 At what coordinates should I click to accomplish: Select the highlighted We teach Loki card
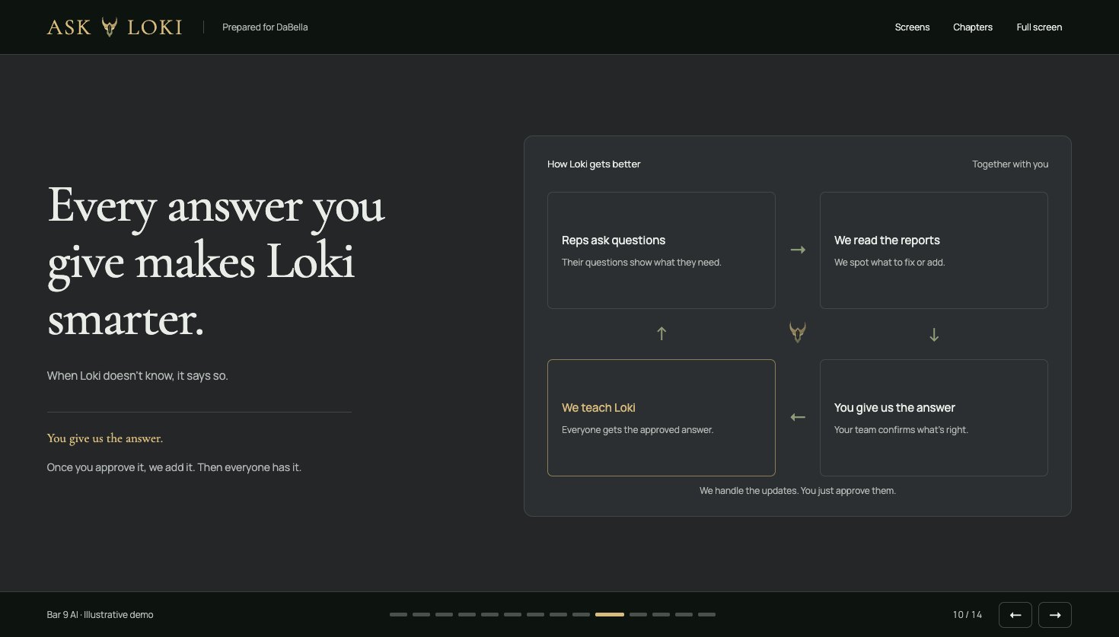point(662,418)
